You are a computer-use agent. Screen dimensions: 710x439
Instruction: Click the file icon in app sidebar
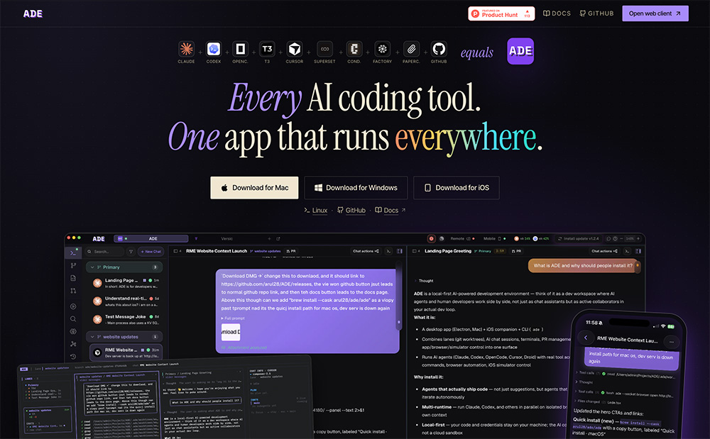[73, 278]
